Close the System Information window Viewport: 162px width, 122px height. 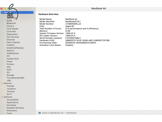pos(2,8)
